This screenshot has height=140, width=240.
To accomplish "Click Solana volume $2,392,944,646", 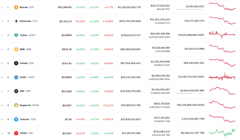I will [x=161, y=62].
